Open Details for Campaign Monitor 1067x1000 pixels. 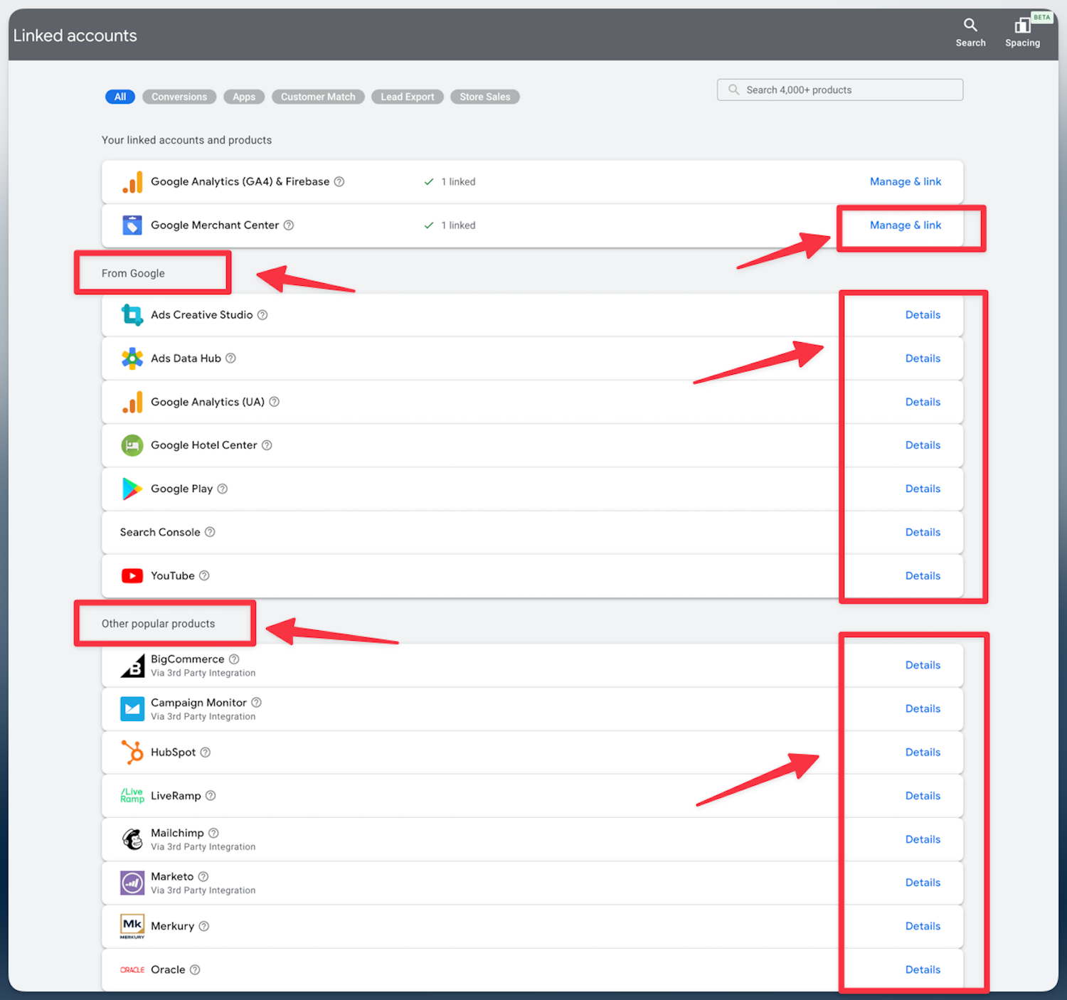923,709
